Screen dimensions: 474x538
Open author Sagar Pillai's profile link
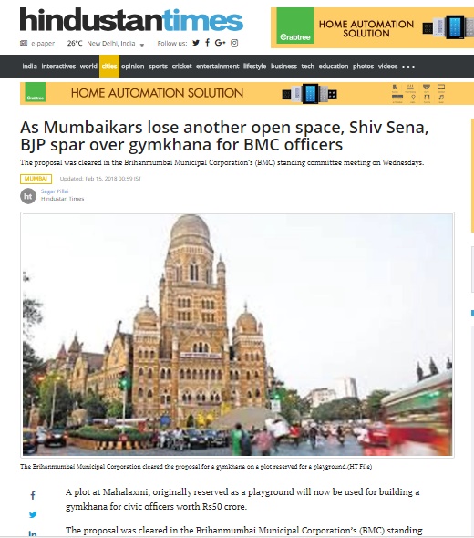tap(55, 191)
